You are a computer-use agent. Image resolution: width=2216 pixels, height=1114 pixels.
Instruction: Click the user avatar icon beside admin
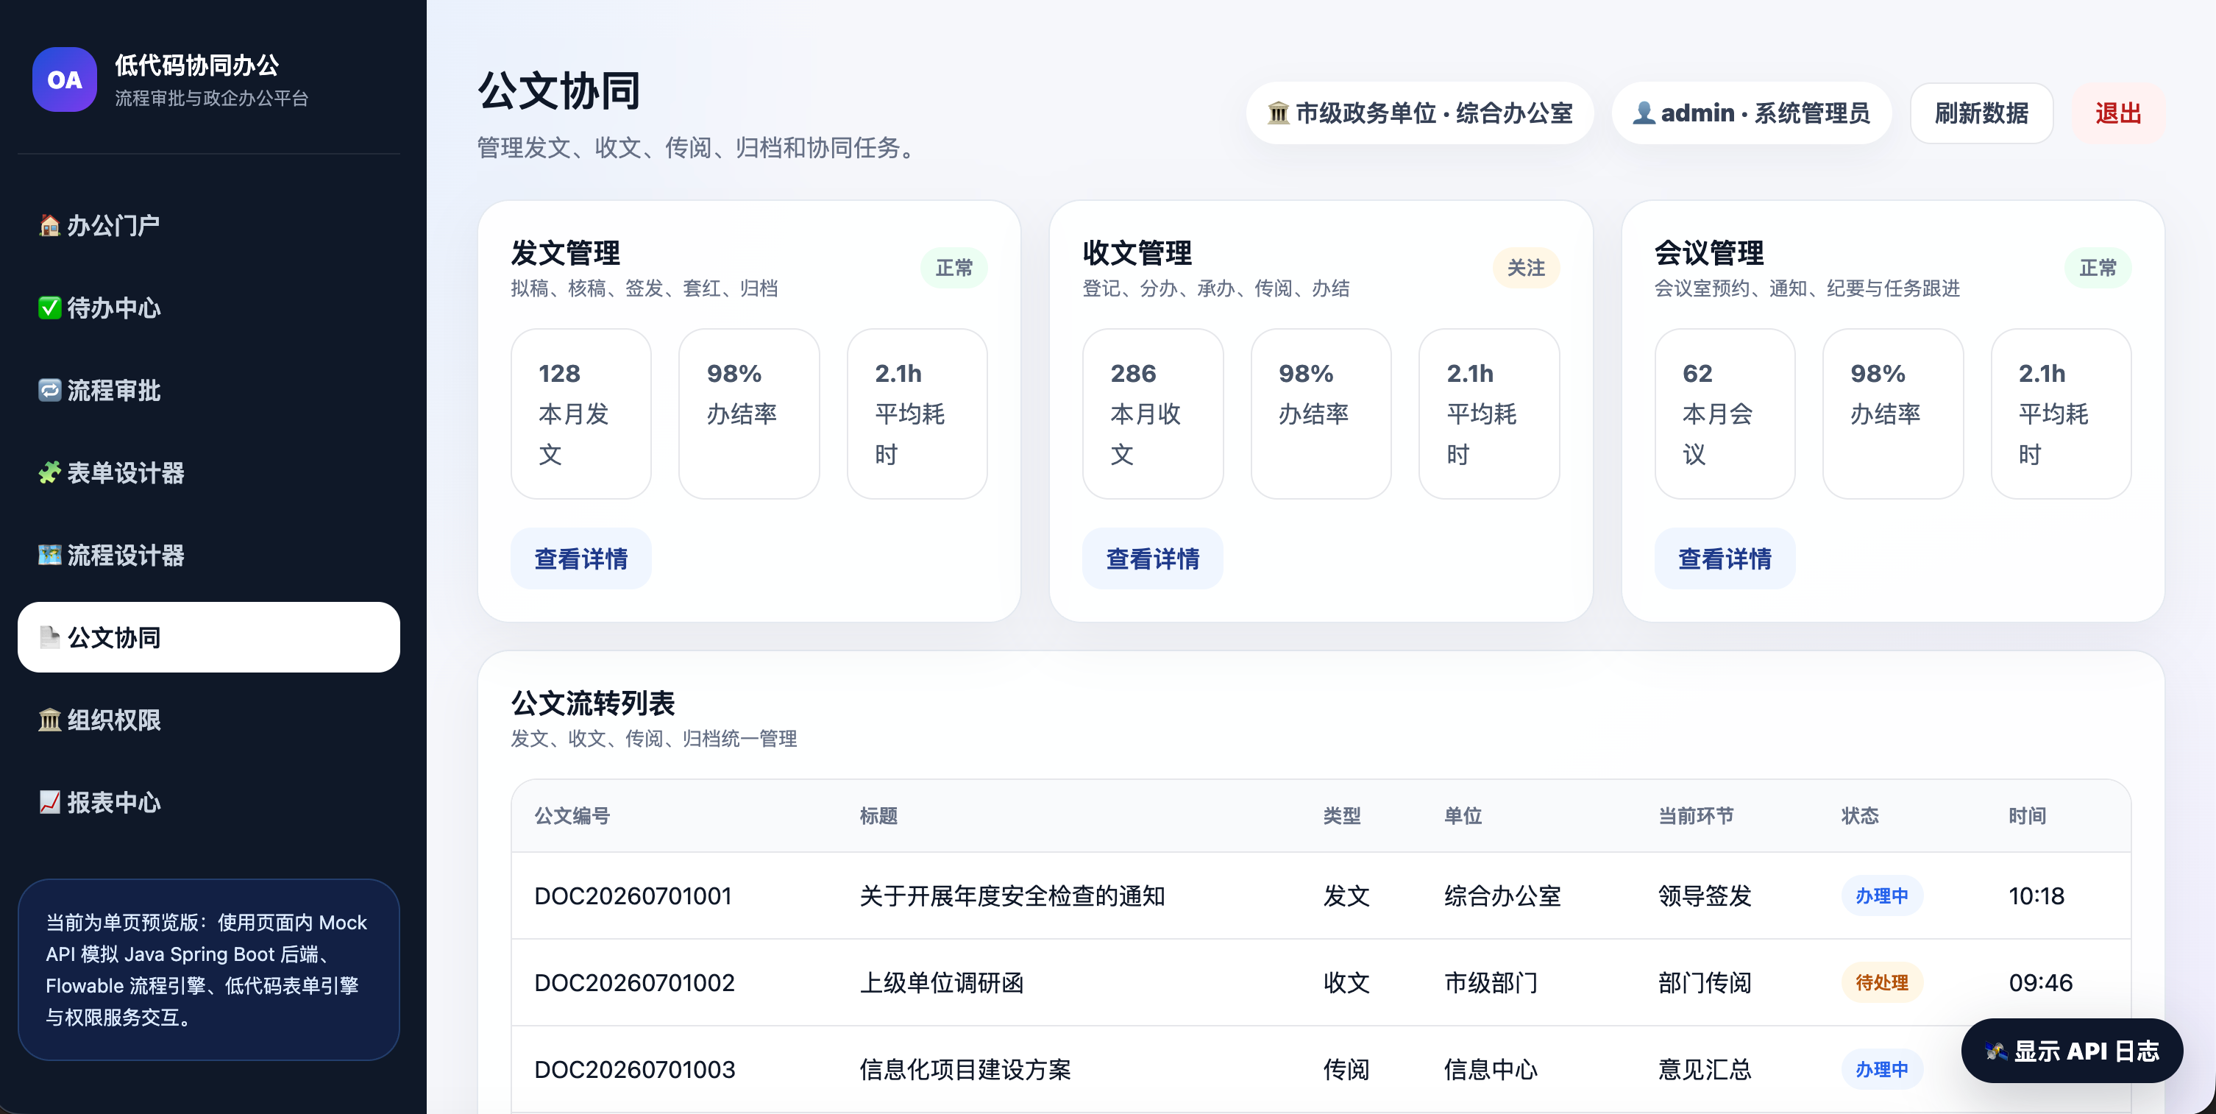(x=1644, y=113)
